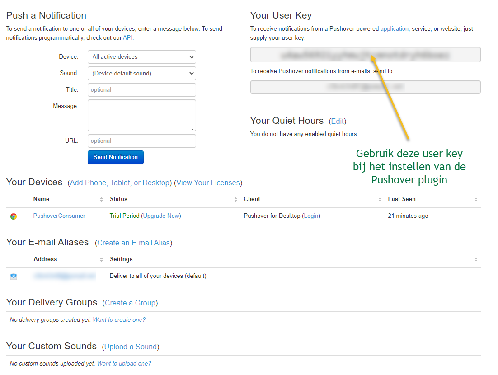
Task: Sort devices by Last Seen column arrows
Action: pyautogui.click(x=476, y=199)
